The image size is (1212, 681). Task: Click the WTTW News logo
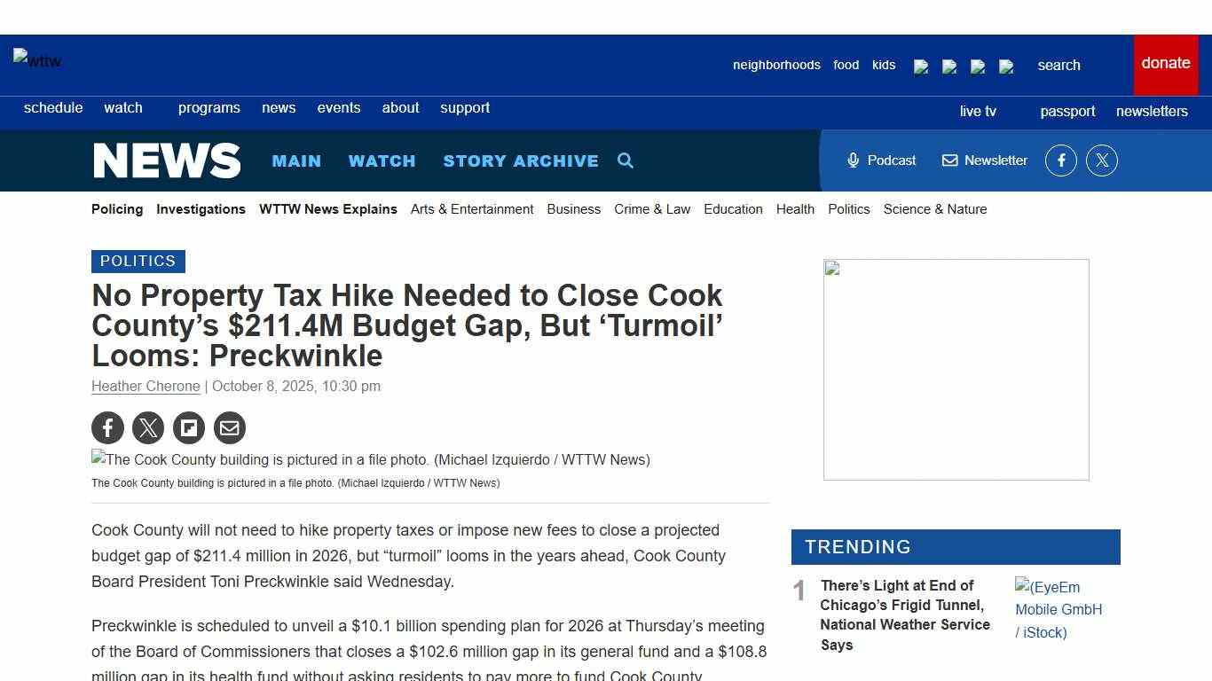(x=167, y=160)
